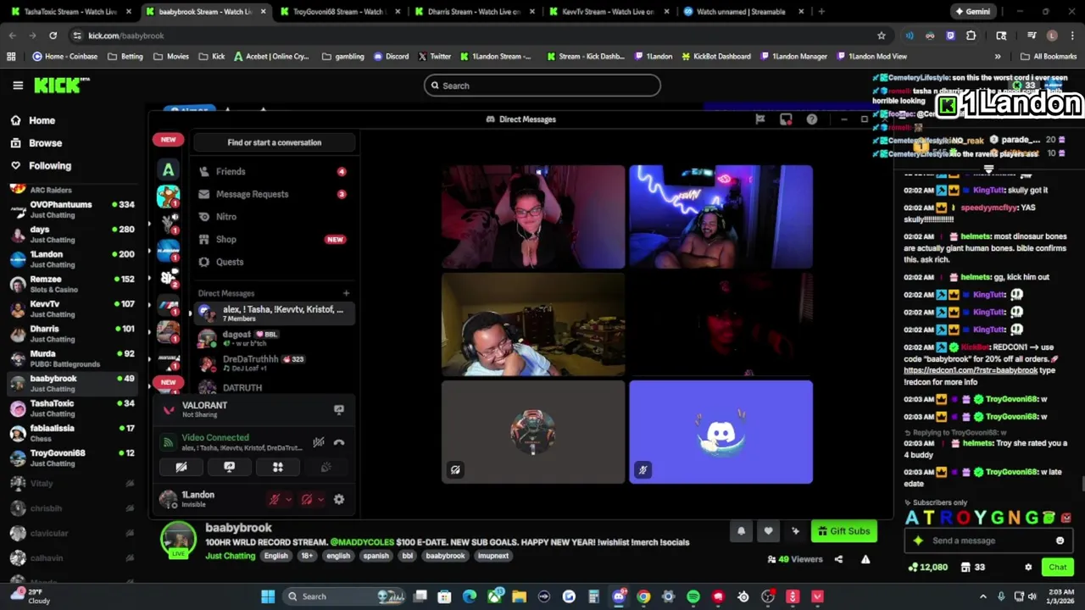The width and height of the screenshot is (1085, 610).
Task: Toggle Discord microphone mute
Action: click(x=274, y=500)
